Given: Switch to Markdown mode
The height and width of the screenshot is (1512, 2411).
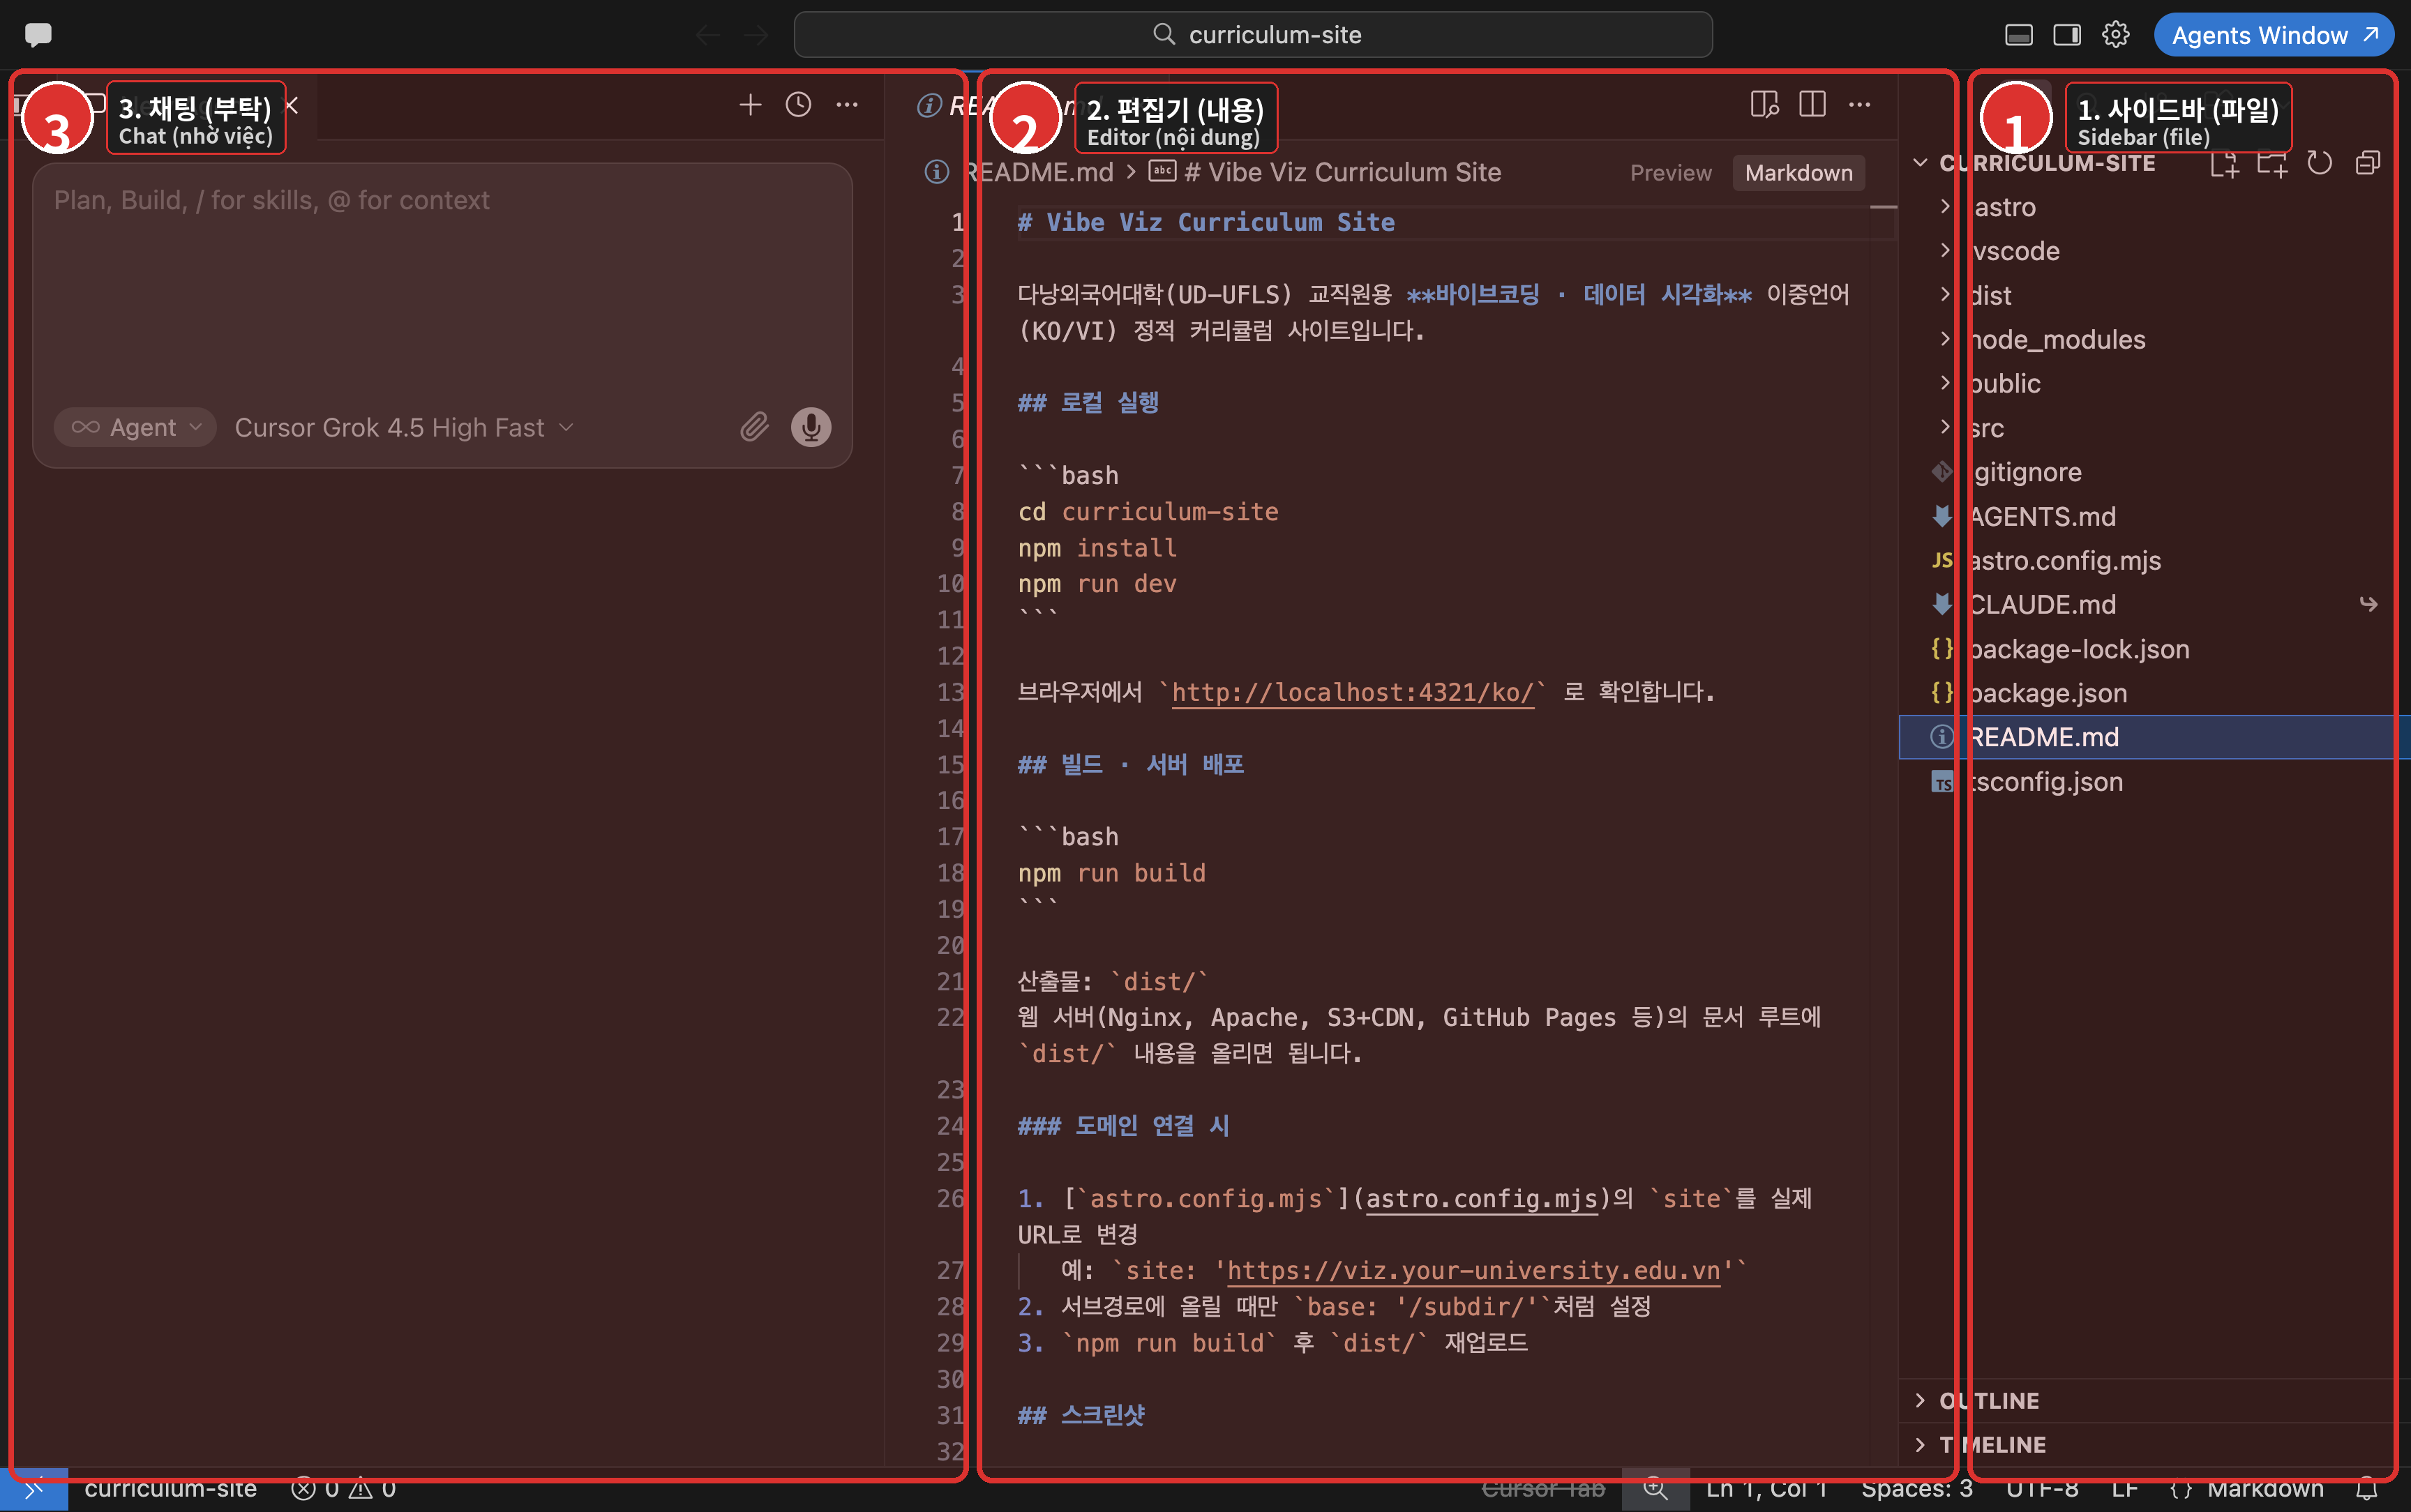Looking at the screenshot, I should pyautogui.click(x=1798, y=173).
